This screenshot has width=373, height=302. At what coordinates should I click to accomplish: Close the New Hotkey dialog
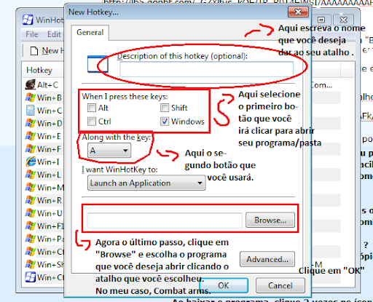coord(298,12)
